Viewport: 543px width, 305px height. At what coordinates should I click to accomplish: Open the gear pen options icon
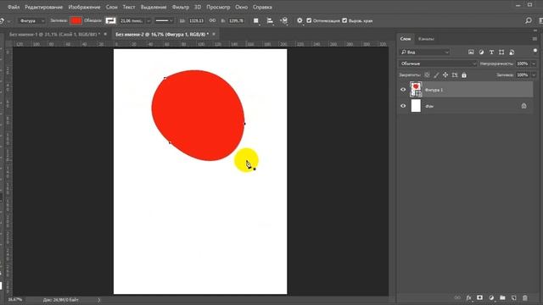point(299,20)
